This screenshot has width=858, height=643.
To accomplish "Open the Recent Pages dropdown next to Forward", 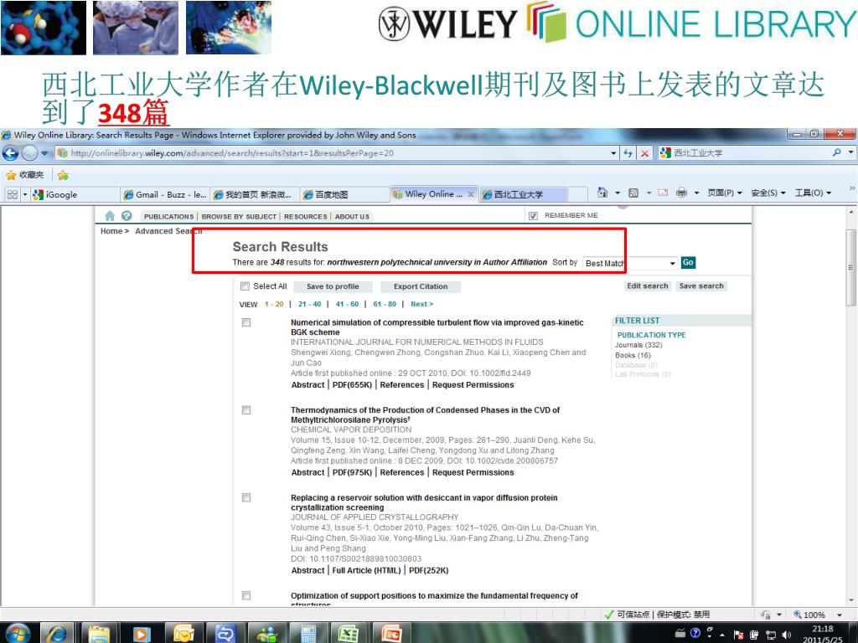I will coord(44,153).
